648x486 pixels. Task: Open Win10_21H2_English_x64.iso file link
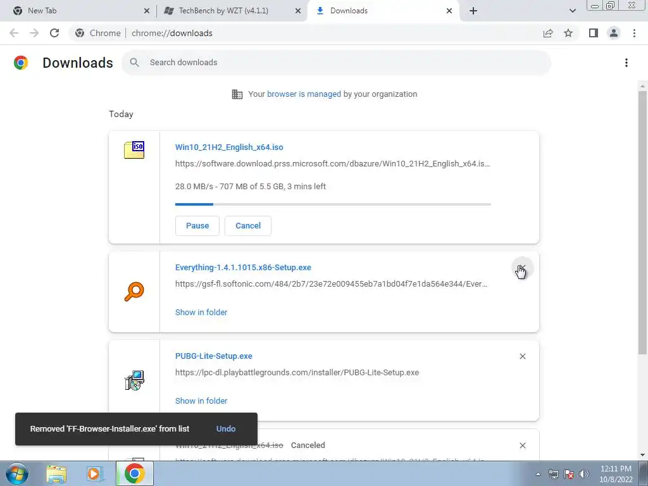(x=229, y=147)
